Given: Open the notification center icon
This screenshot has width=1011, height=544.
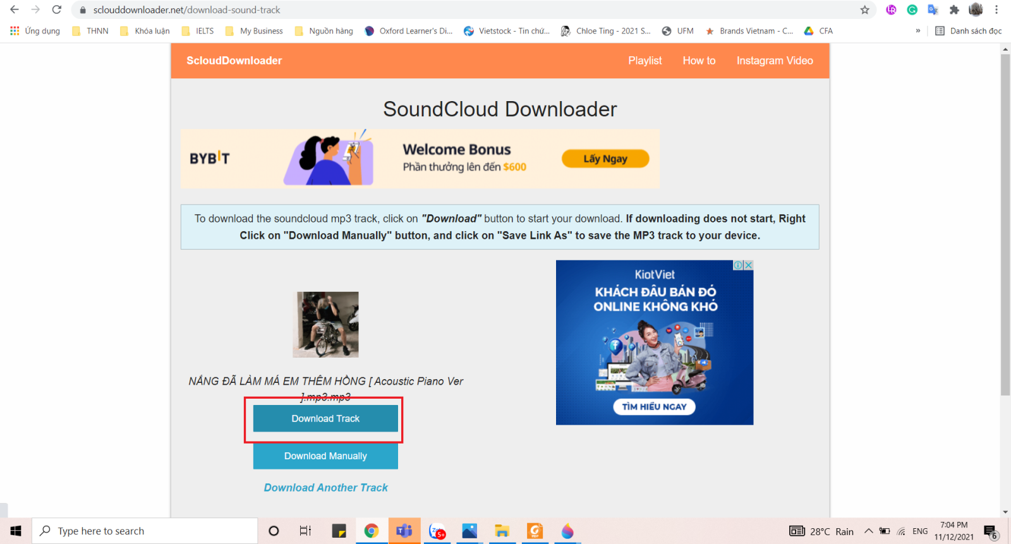Looking at the screenshot, I should pyautogui.click(x=991, y=532).
